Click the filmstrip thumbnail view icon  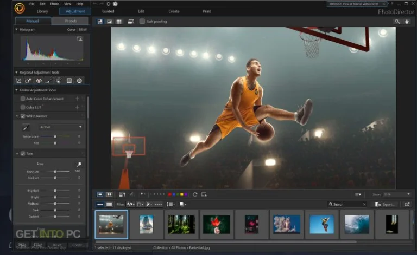point(100,204)
